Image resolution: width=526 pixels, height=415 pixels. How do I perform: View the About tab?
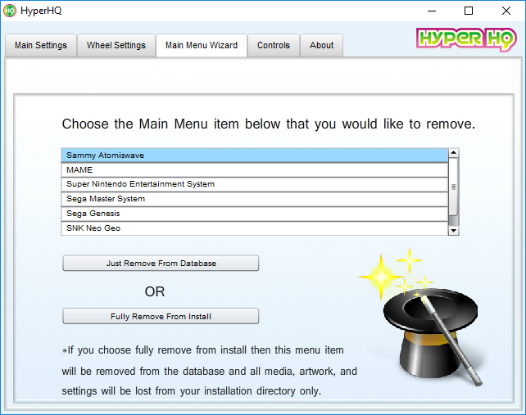(x=321, y=45)
